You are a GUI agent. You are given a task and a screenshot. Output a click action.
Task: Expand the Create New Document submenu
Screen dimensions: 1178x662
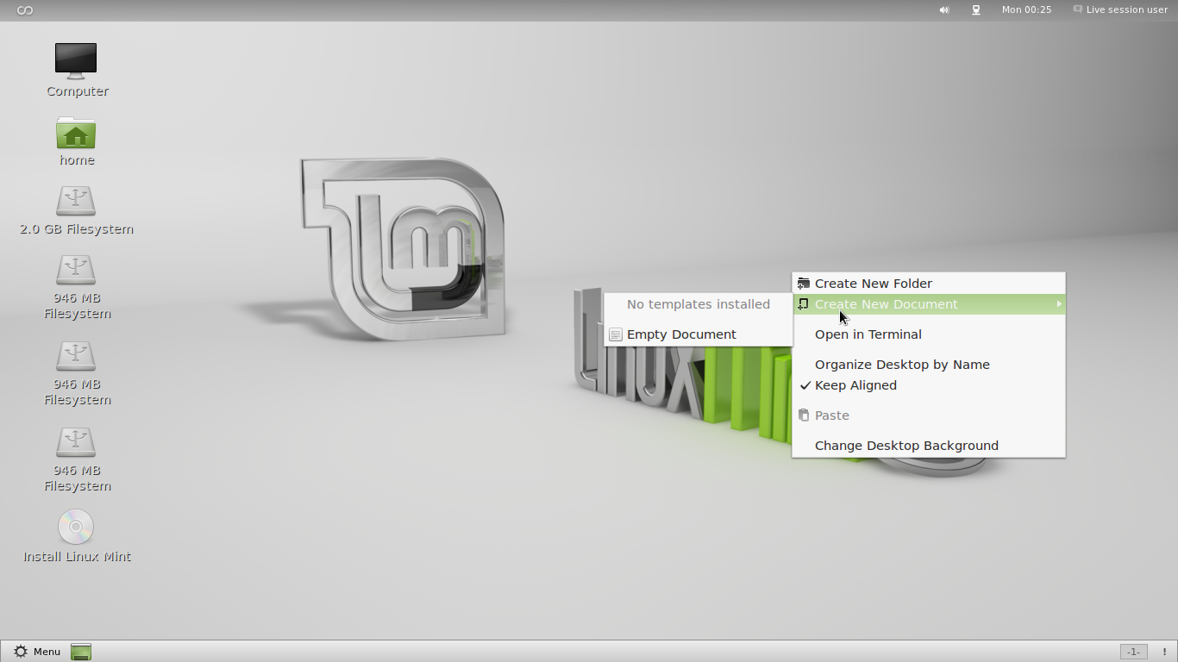pyautogui.click(x=887, y=303)
